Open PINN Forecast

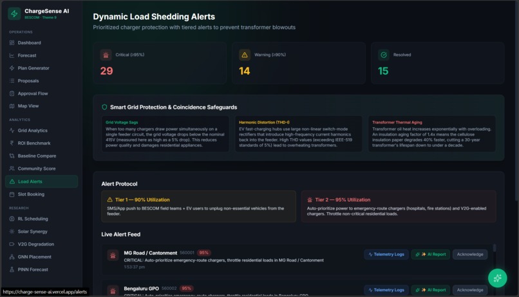tap(41, 269)
